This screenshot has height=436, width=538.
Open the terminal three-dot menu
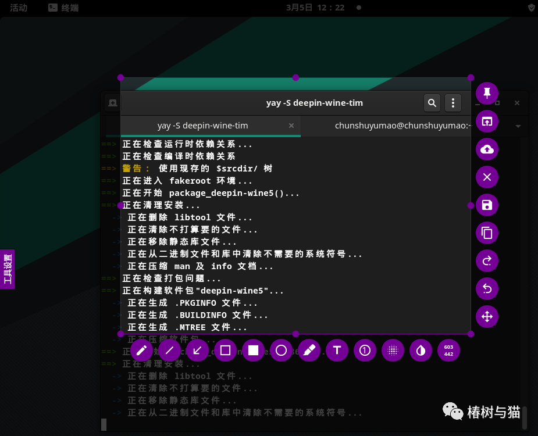click(x=453, y=102)
